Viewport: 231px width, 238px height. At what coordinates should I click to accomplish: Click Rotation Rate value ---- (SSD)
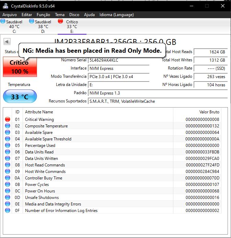coord(211,68)
